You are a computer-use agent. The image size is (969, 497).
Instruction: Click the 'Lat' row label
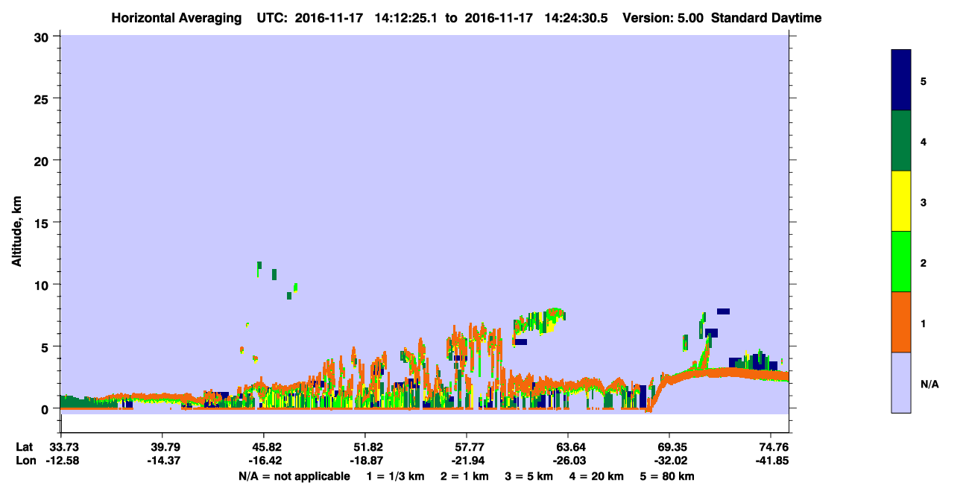pos(23,447)
